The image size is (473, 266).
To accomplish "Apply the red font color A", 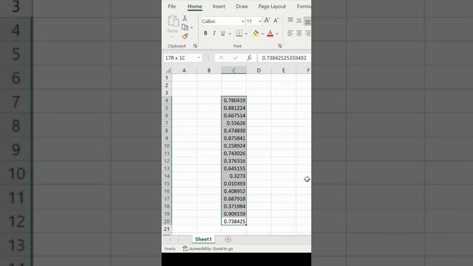I will point(270,33).
